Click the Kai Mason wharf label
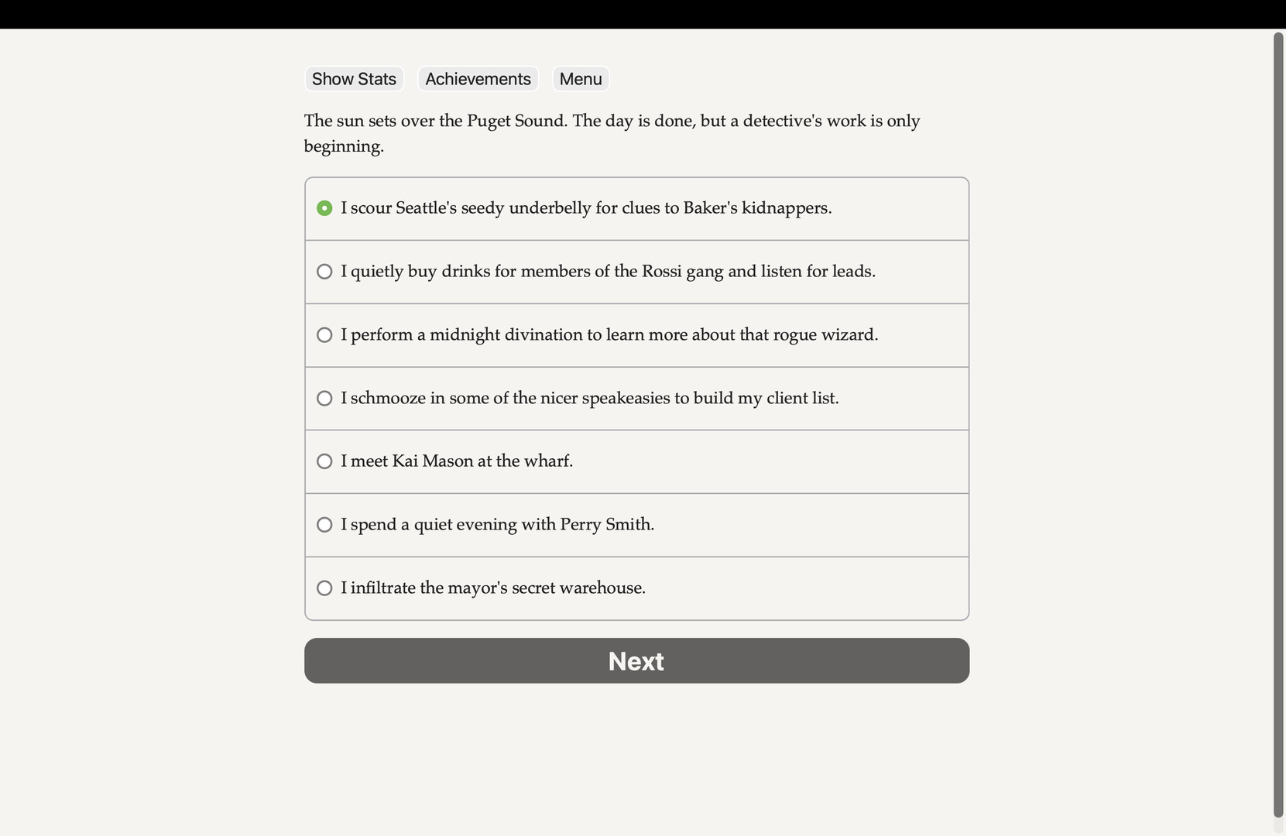Screen dimensions: 1286x836 point(457,461)
